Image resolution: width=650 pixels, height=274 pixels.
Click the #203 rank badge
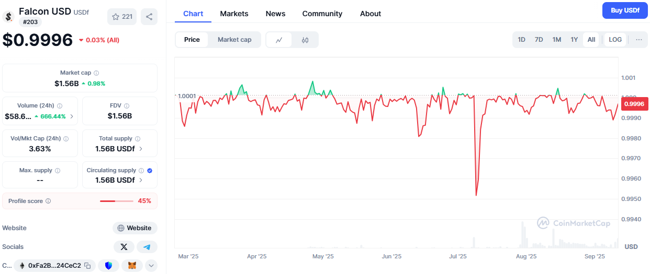(x=30, y=22)
